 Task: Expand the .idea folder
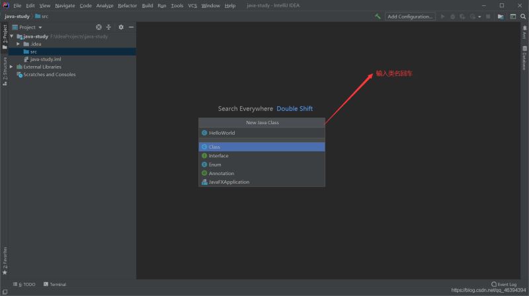click(x=19, y=44)
